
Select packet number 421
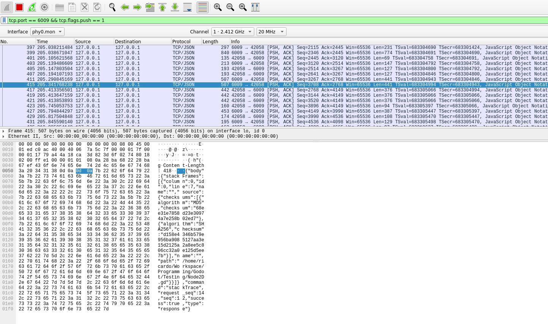click(x=274, y=101)
